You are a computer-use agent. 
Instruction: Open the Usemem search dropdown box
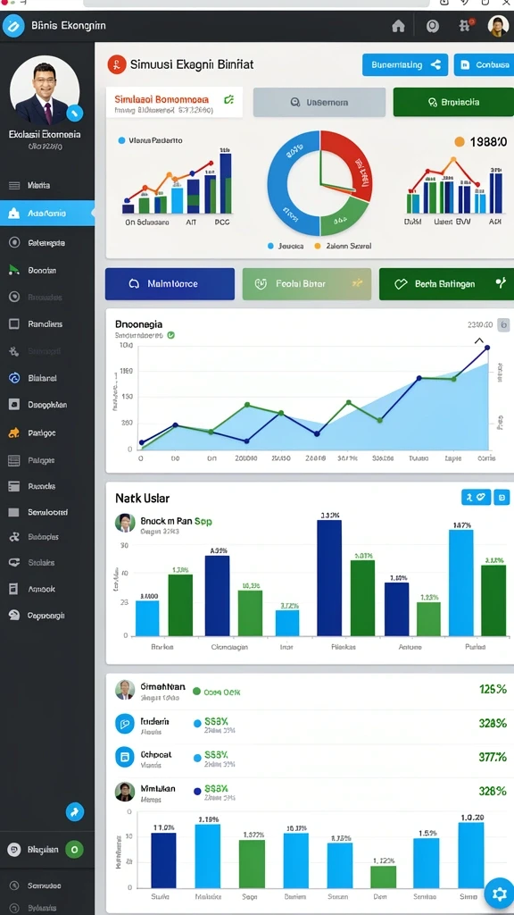319,102
